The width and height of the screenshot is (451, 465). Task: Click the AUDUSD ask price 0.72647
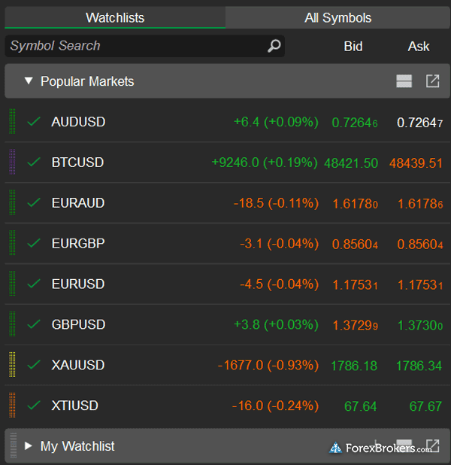pyautogui.click(x=419, y=122)
